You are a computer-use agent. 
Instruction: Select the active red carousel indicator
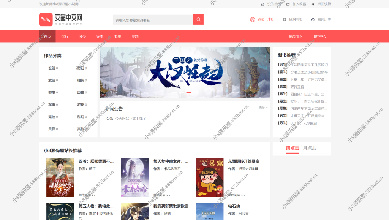point(189,93)
